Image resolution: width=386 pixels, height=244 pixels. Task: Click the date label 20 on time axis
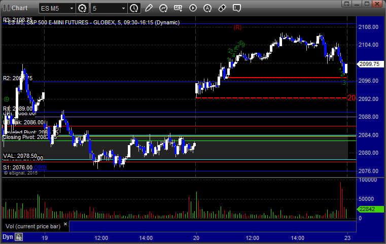point(196,238)
